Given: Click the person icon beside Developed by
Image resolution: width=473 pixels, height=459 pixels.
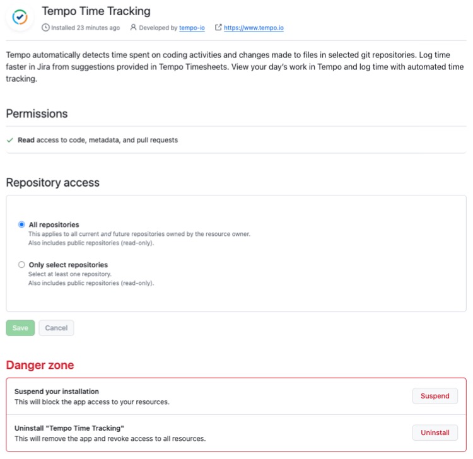Looking at the screenshot, I should (133, 28).
